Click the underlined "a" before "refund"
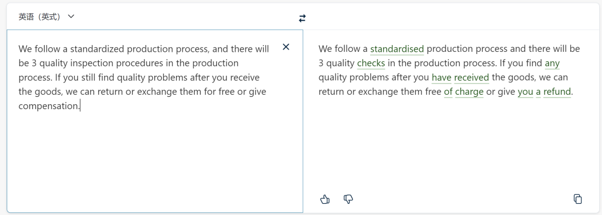This screenshot has width=602, height=215. tap(538, 92)
